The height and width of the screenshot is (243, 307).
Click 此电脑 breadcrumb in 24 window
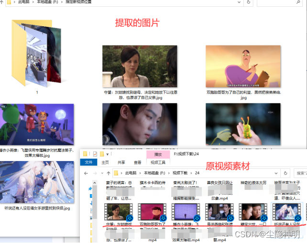tap(131, 173)
